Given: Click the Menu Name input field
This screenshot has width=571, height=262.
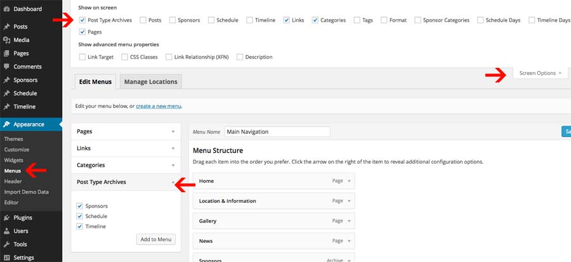Looking at the screenshot, I should (x=277, y=132).
